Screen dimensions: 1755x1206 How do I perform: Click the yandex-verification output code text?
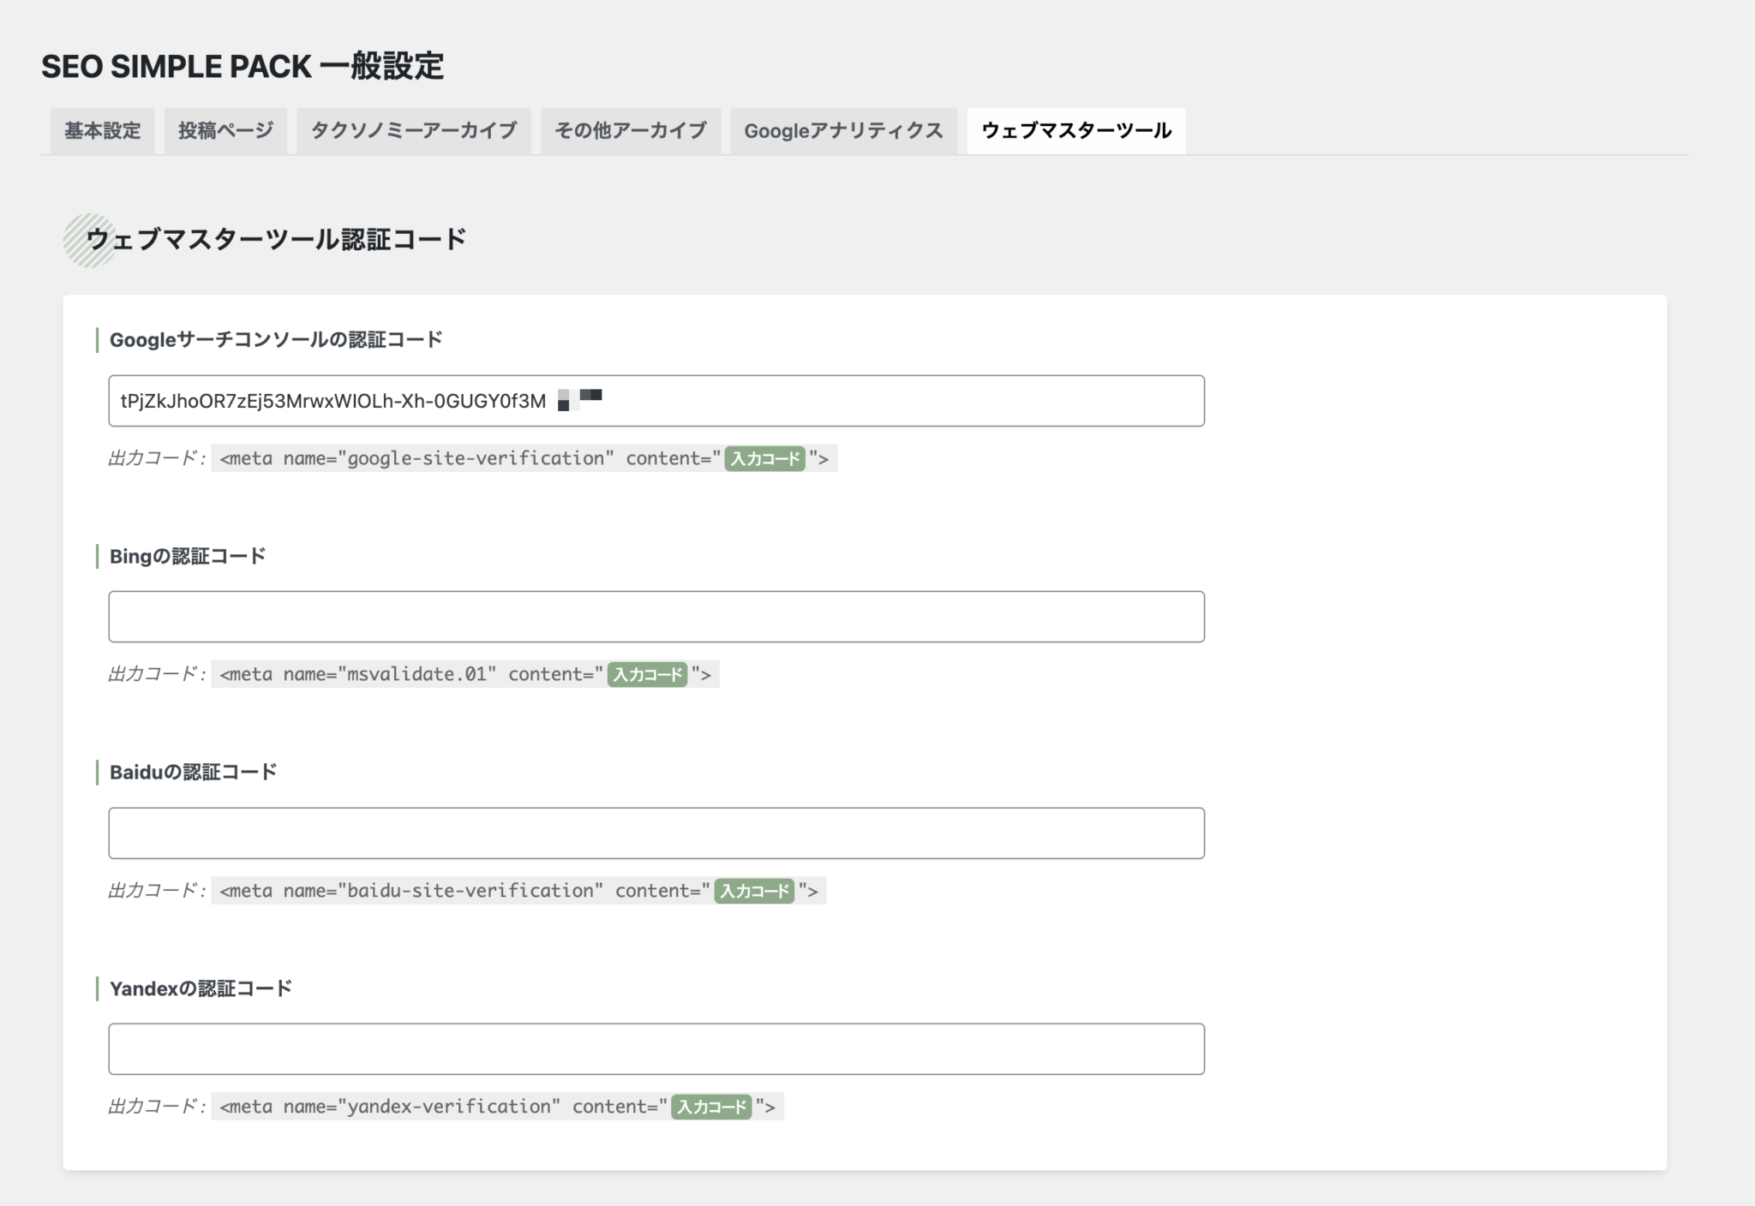497,1106
